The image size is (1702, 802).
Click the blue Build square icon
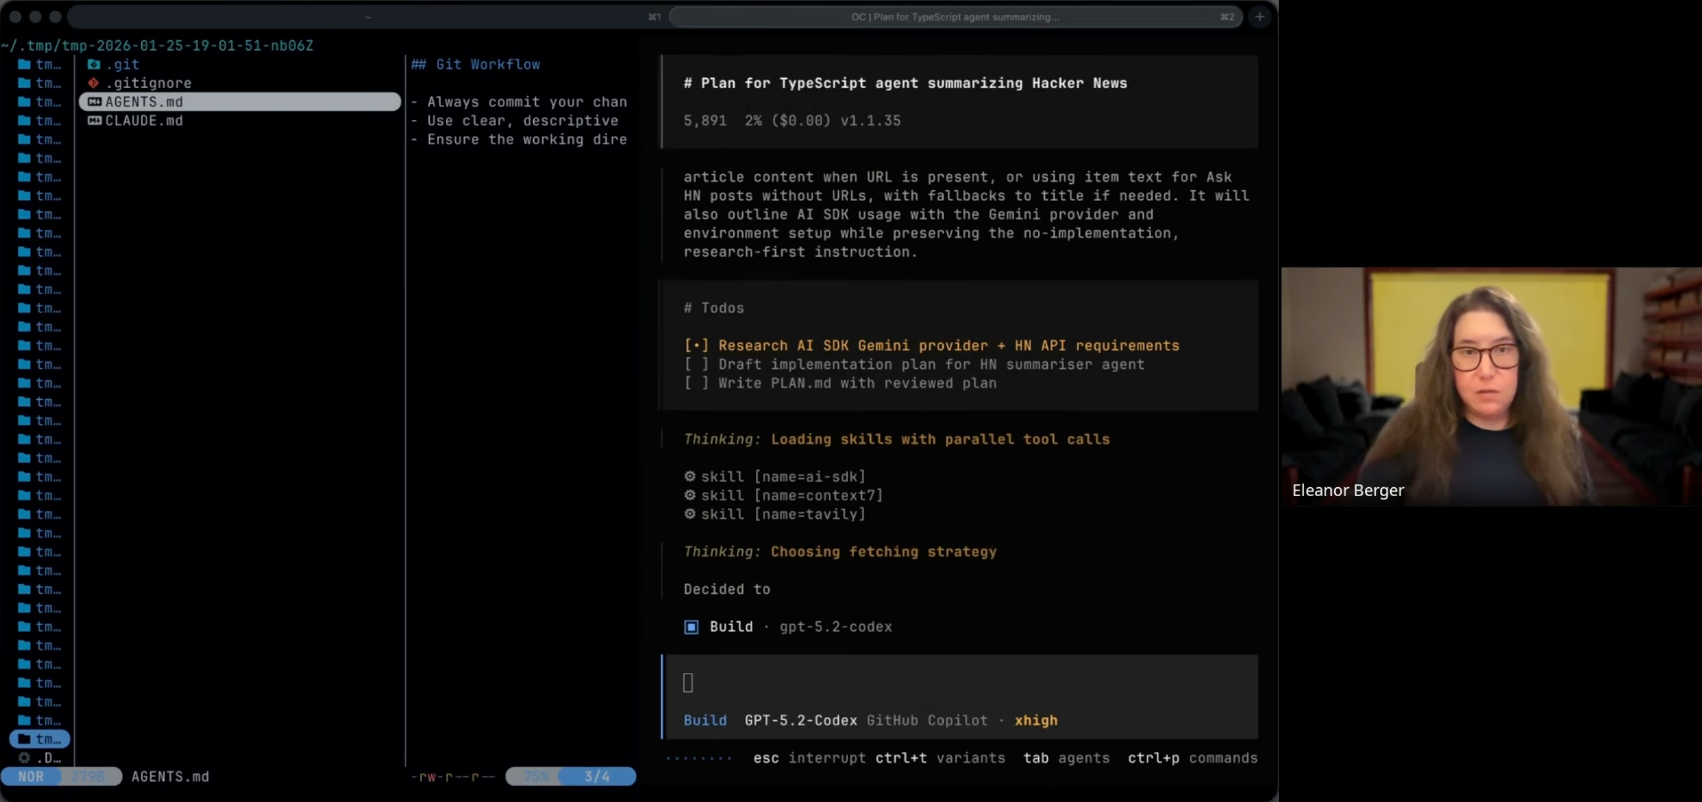pyautogui.click(x=691, y=626)
